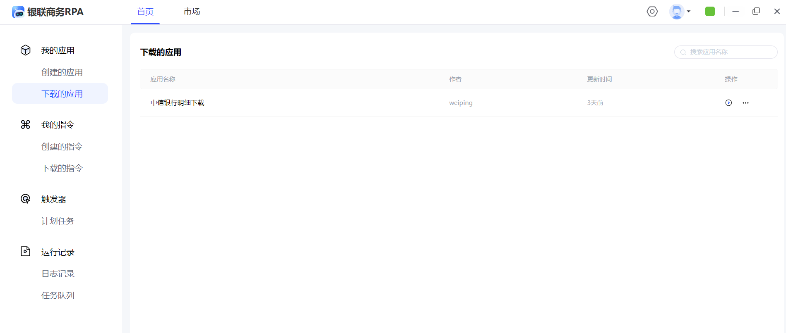Open 任务队列 in the sidebar

58,295
